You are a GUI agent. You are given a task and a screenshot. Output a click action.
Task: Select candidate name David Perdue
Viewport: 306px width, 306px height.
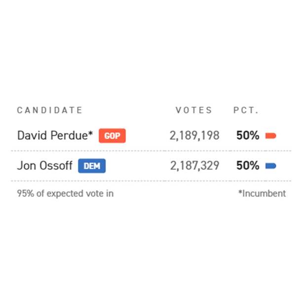[x=53, y=135]
